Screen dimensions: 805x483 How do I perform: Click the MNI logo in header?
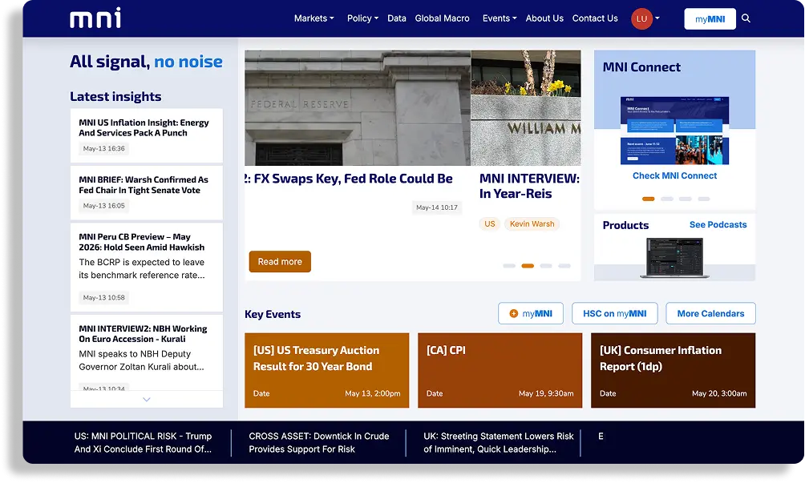pos(95,18)
